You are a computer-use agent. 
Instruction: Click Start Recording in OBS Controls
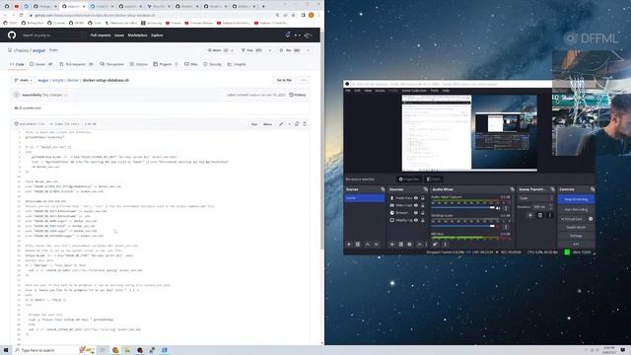click(x=576, y=210)
